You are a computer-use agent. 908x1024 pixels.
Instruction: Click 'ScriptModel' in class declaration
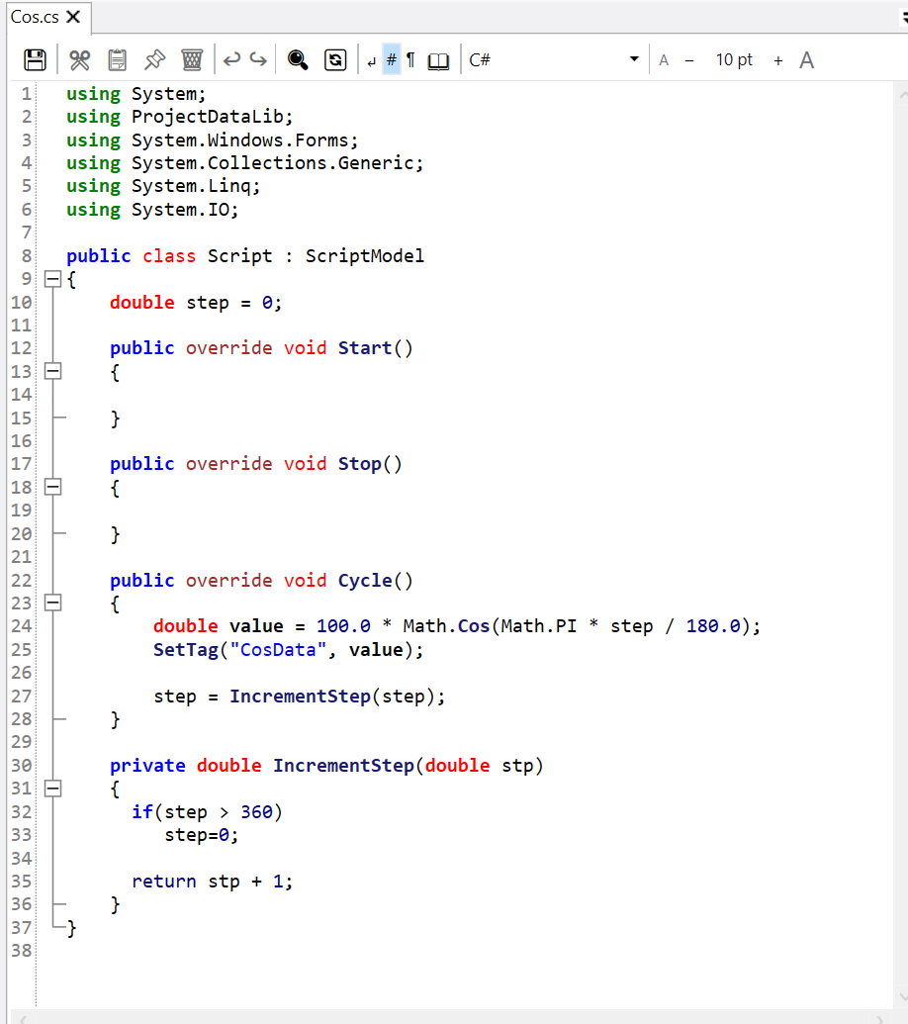365,256
